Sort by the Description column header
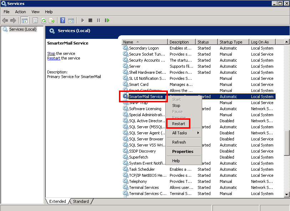Viewport: 290px width, 211px height. (x=182, y=42)
